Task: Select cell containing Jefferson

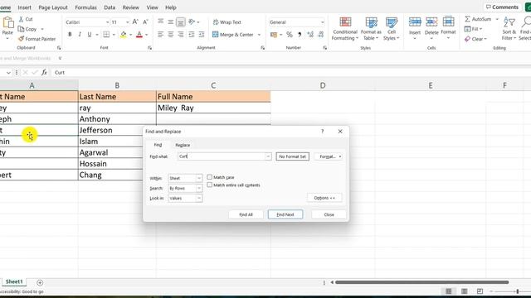Action: [117, 130]
